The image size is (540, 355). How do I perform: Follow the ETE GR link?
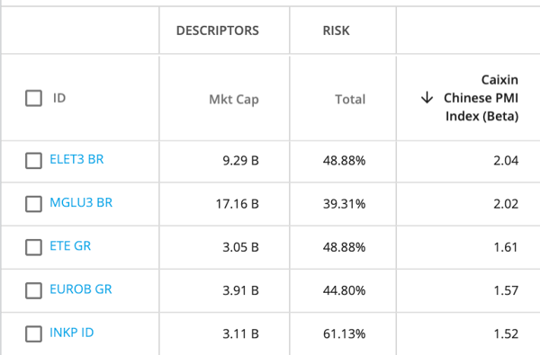(x=70, y=246)
